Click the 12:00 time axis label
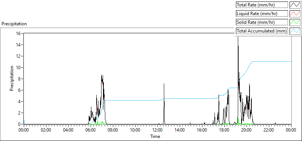This screenshot has width=302, height=141. (157, 130)
